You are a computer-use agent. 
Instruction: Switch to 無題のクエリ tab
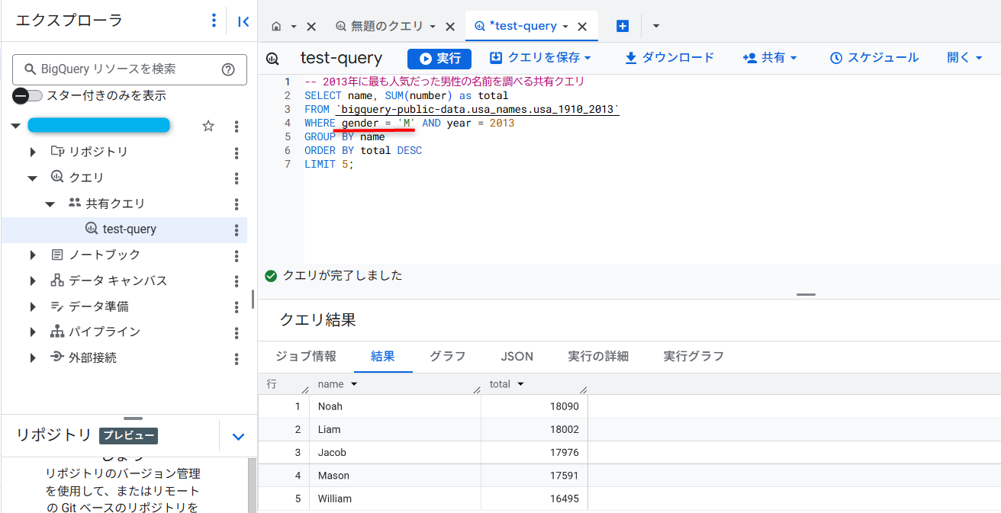tap(387, 27)
